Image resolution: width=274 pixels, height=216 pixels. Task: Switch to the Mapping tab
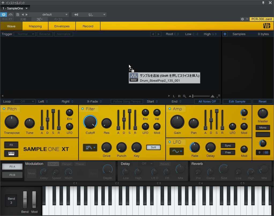pos(35,26)
